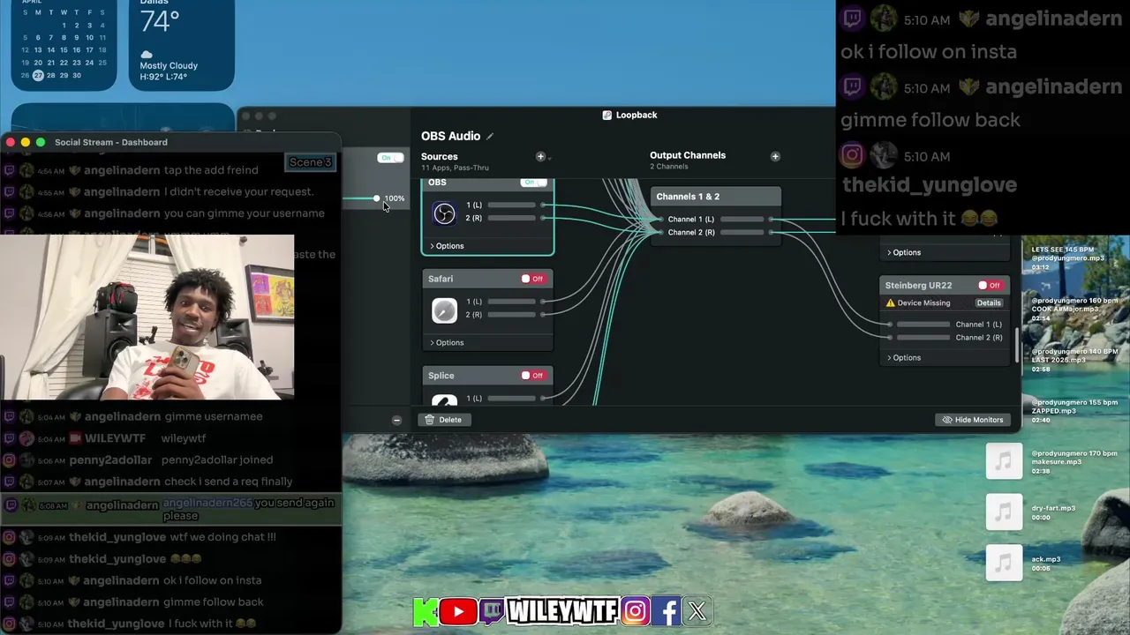Click chat message 'tap the add freind'
Viewport: 1130px width, 635px height.
[211, 170]
